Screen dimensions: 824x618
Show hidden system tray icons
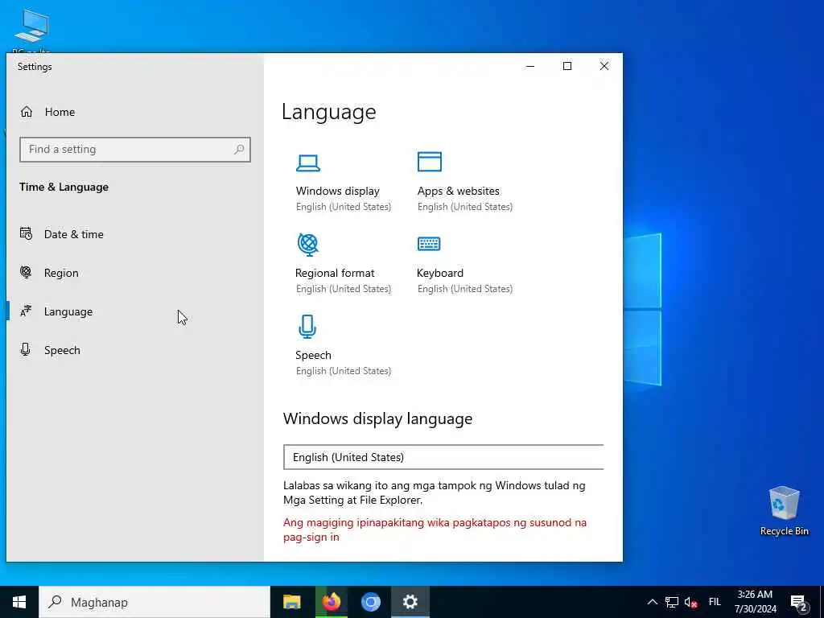point(652,602)
